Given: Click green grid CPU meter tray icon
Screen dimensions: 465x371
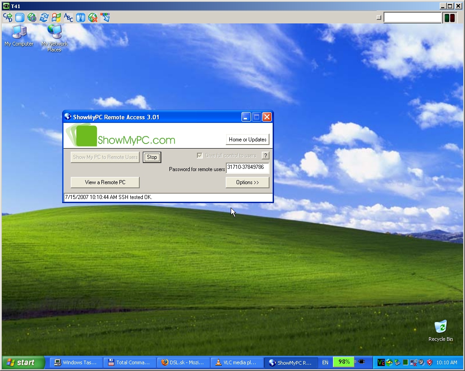Looking at the screenshot, I should [405, 362].
